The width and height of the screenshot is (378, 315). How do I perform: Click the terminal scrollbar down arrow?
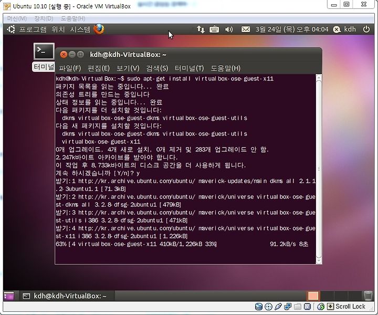click(319, 260)
